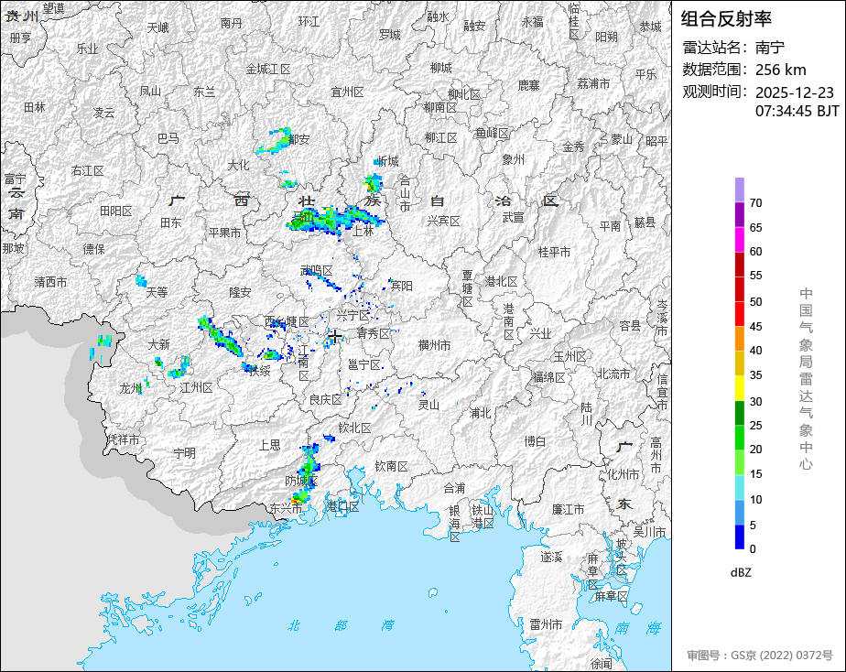The width and height of the screenshot is (846, 672).
Task: Click the 都安 map label
Action: coord(298,139)
